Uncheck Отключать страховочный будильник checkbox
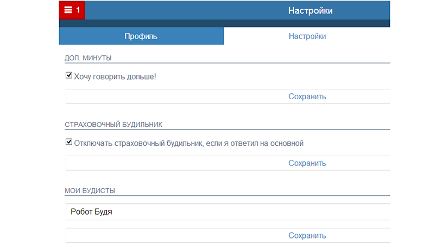448x244 pixels. point(69,142)
